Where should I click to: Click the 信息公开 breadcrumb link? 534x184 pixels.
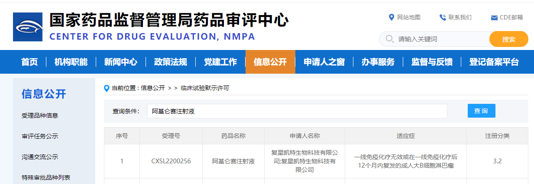[x=153, y=88]
